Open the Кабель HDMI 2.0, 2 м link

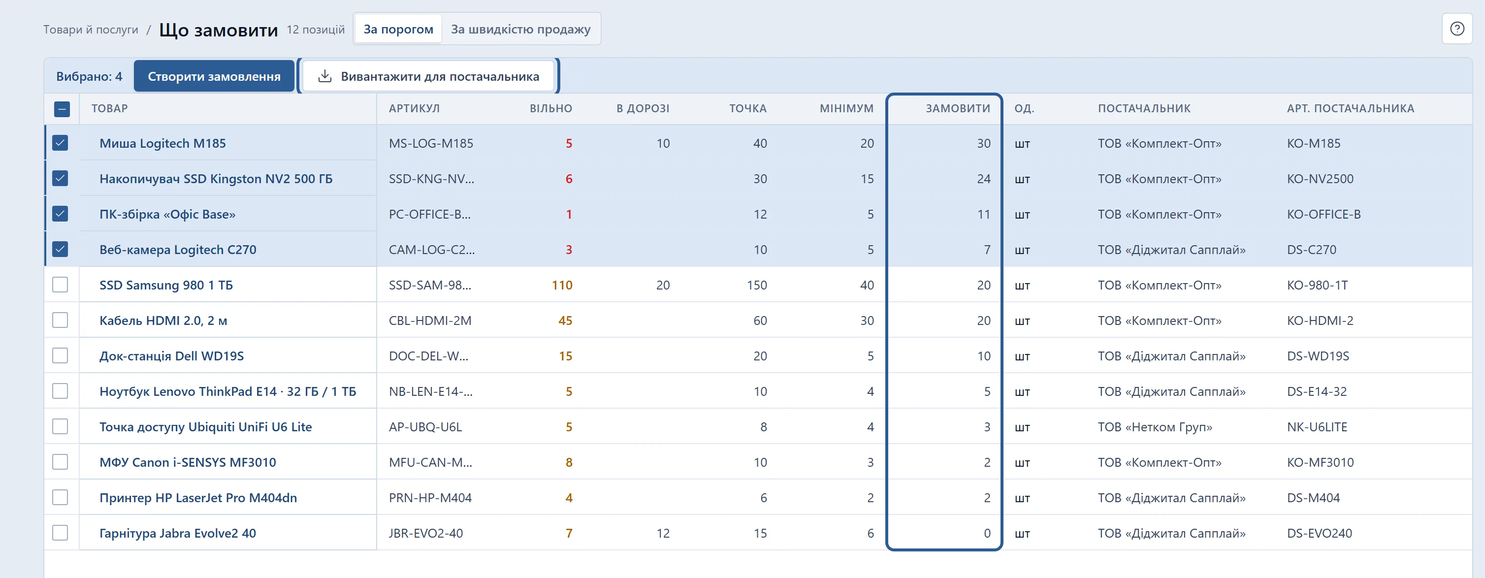click(163, 321)
